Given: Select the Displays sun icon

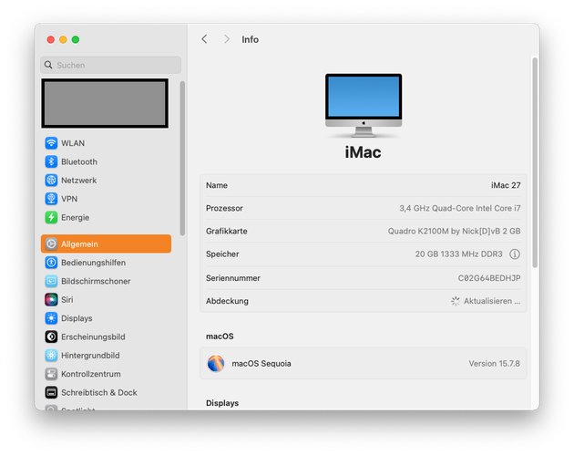Looking at the screenshot, I should point(51,318).
